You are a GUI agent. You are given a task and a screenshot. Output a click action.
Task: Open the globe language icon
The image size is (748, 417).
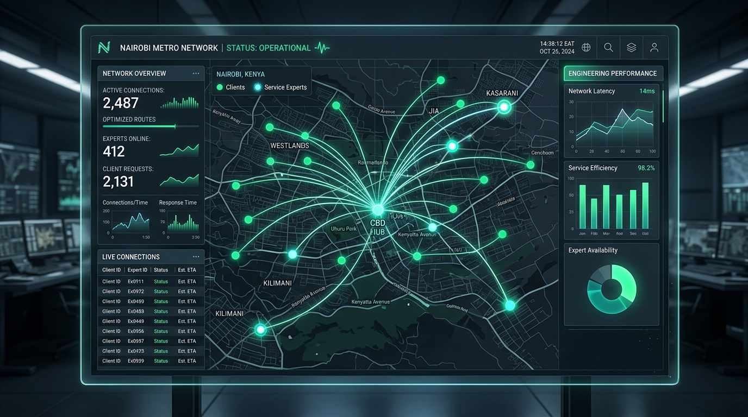[x=586, y=48]
